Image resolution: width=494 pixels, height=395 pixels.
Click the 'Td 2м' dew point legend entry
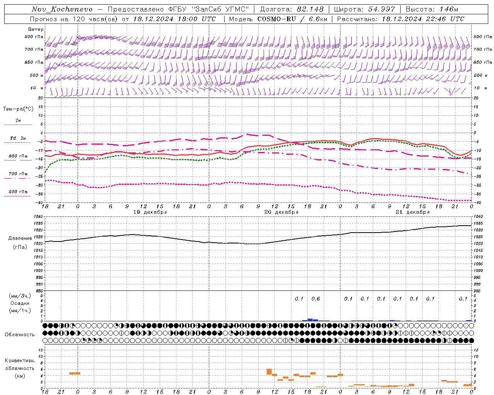18,138
